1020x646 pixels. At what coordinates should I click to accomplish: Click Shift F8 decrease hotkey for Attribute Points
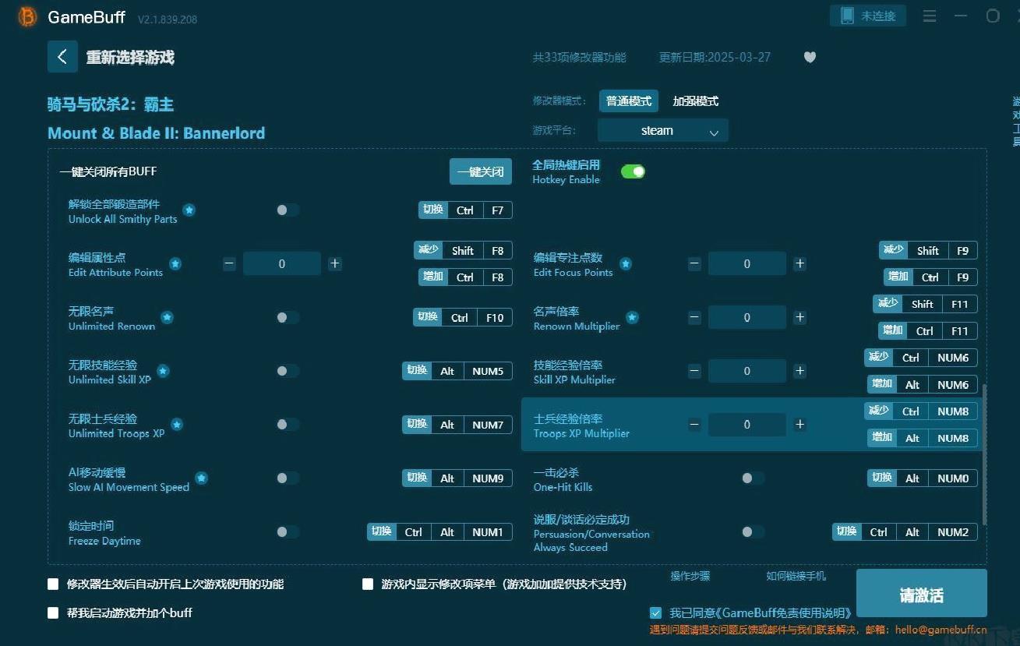coord(463,250)
